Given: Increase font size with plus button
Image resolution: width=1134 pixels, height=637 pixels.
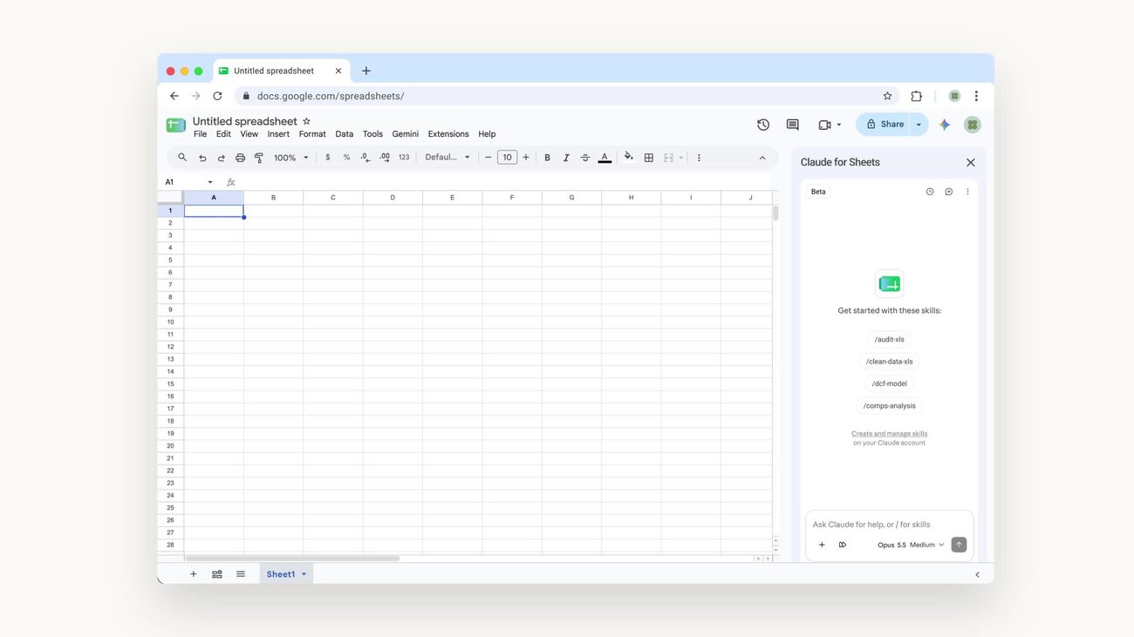Looking at the screenshot, I should click(526, 158).
